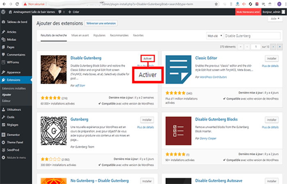
Task: Go to next results page arrow
Action: [273, 47]
